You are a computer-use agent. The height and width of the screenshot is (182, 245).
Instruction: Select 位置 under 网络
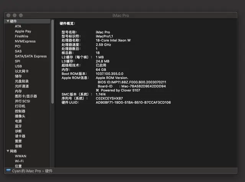pos(18,166)
